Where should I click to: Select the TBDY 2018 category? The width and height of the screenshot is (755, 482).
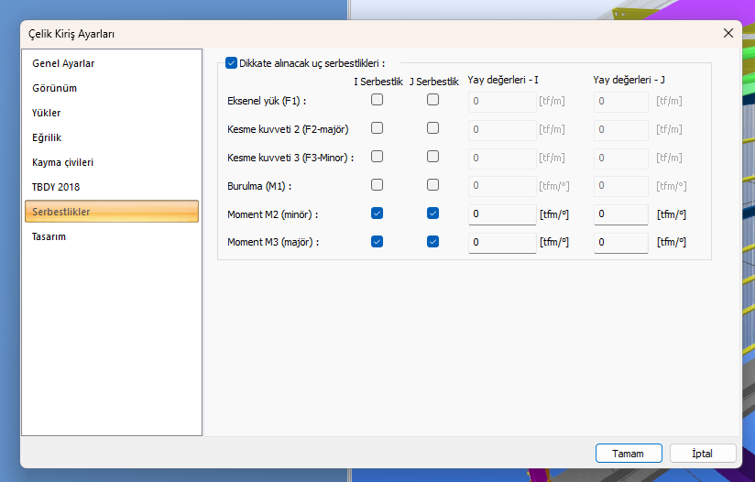(x=57, y=187)
